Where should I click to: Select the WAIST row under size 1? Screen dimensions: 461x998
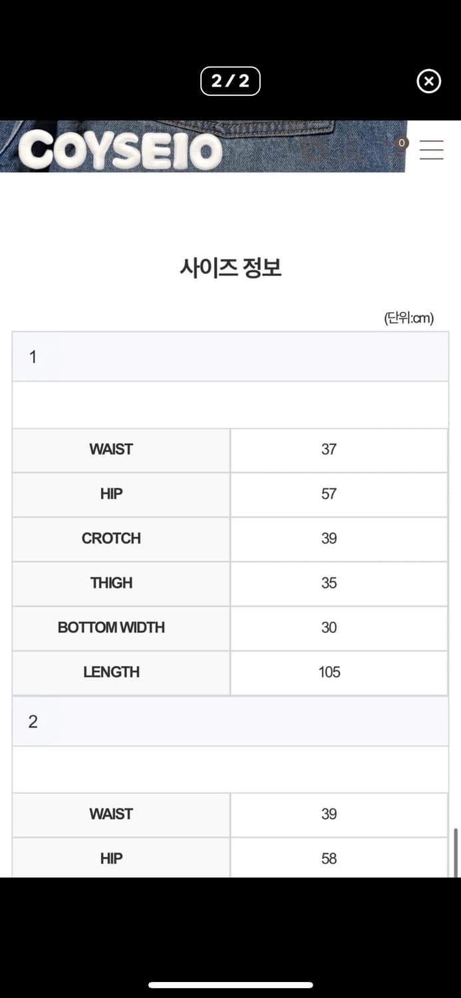coord(111,450)
